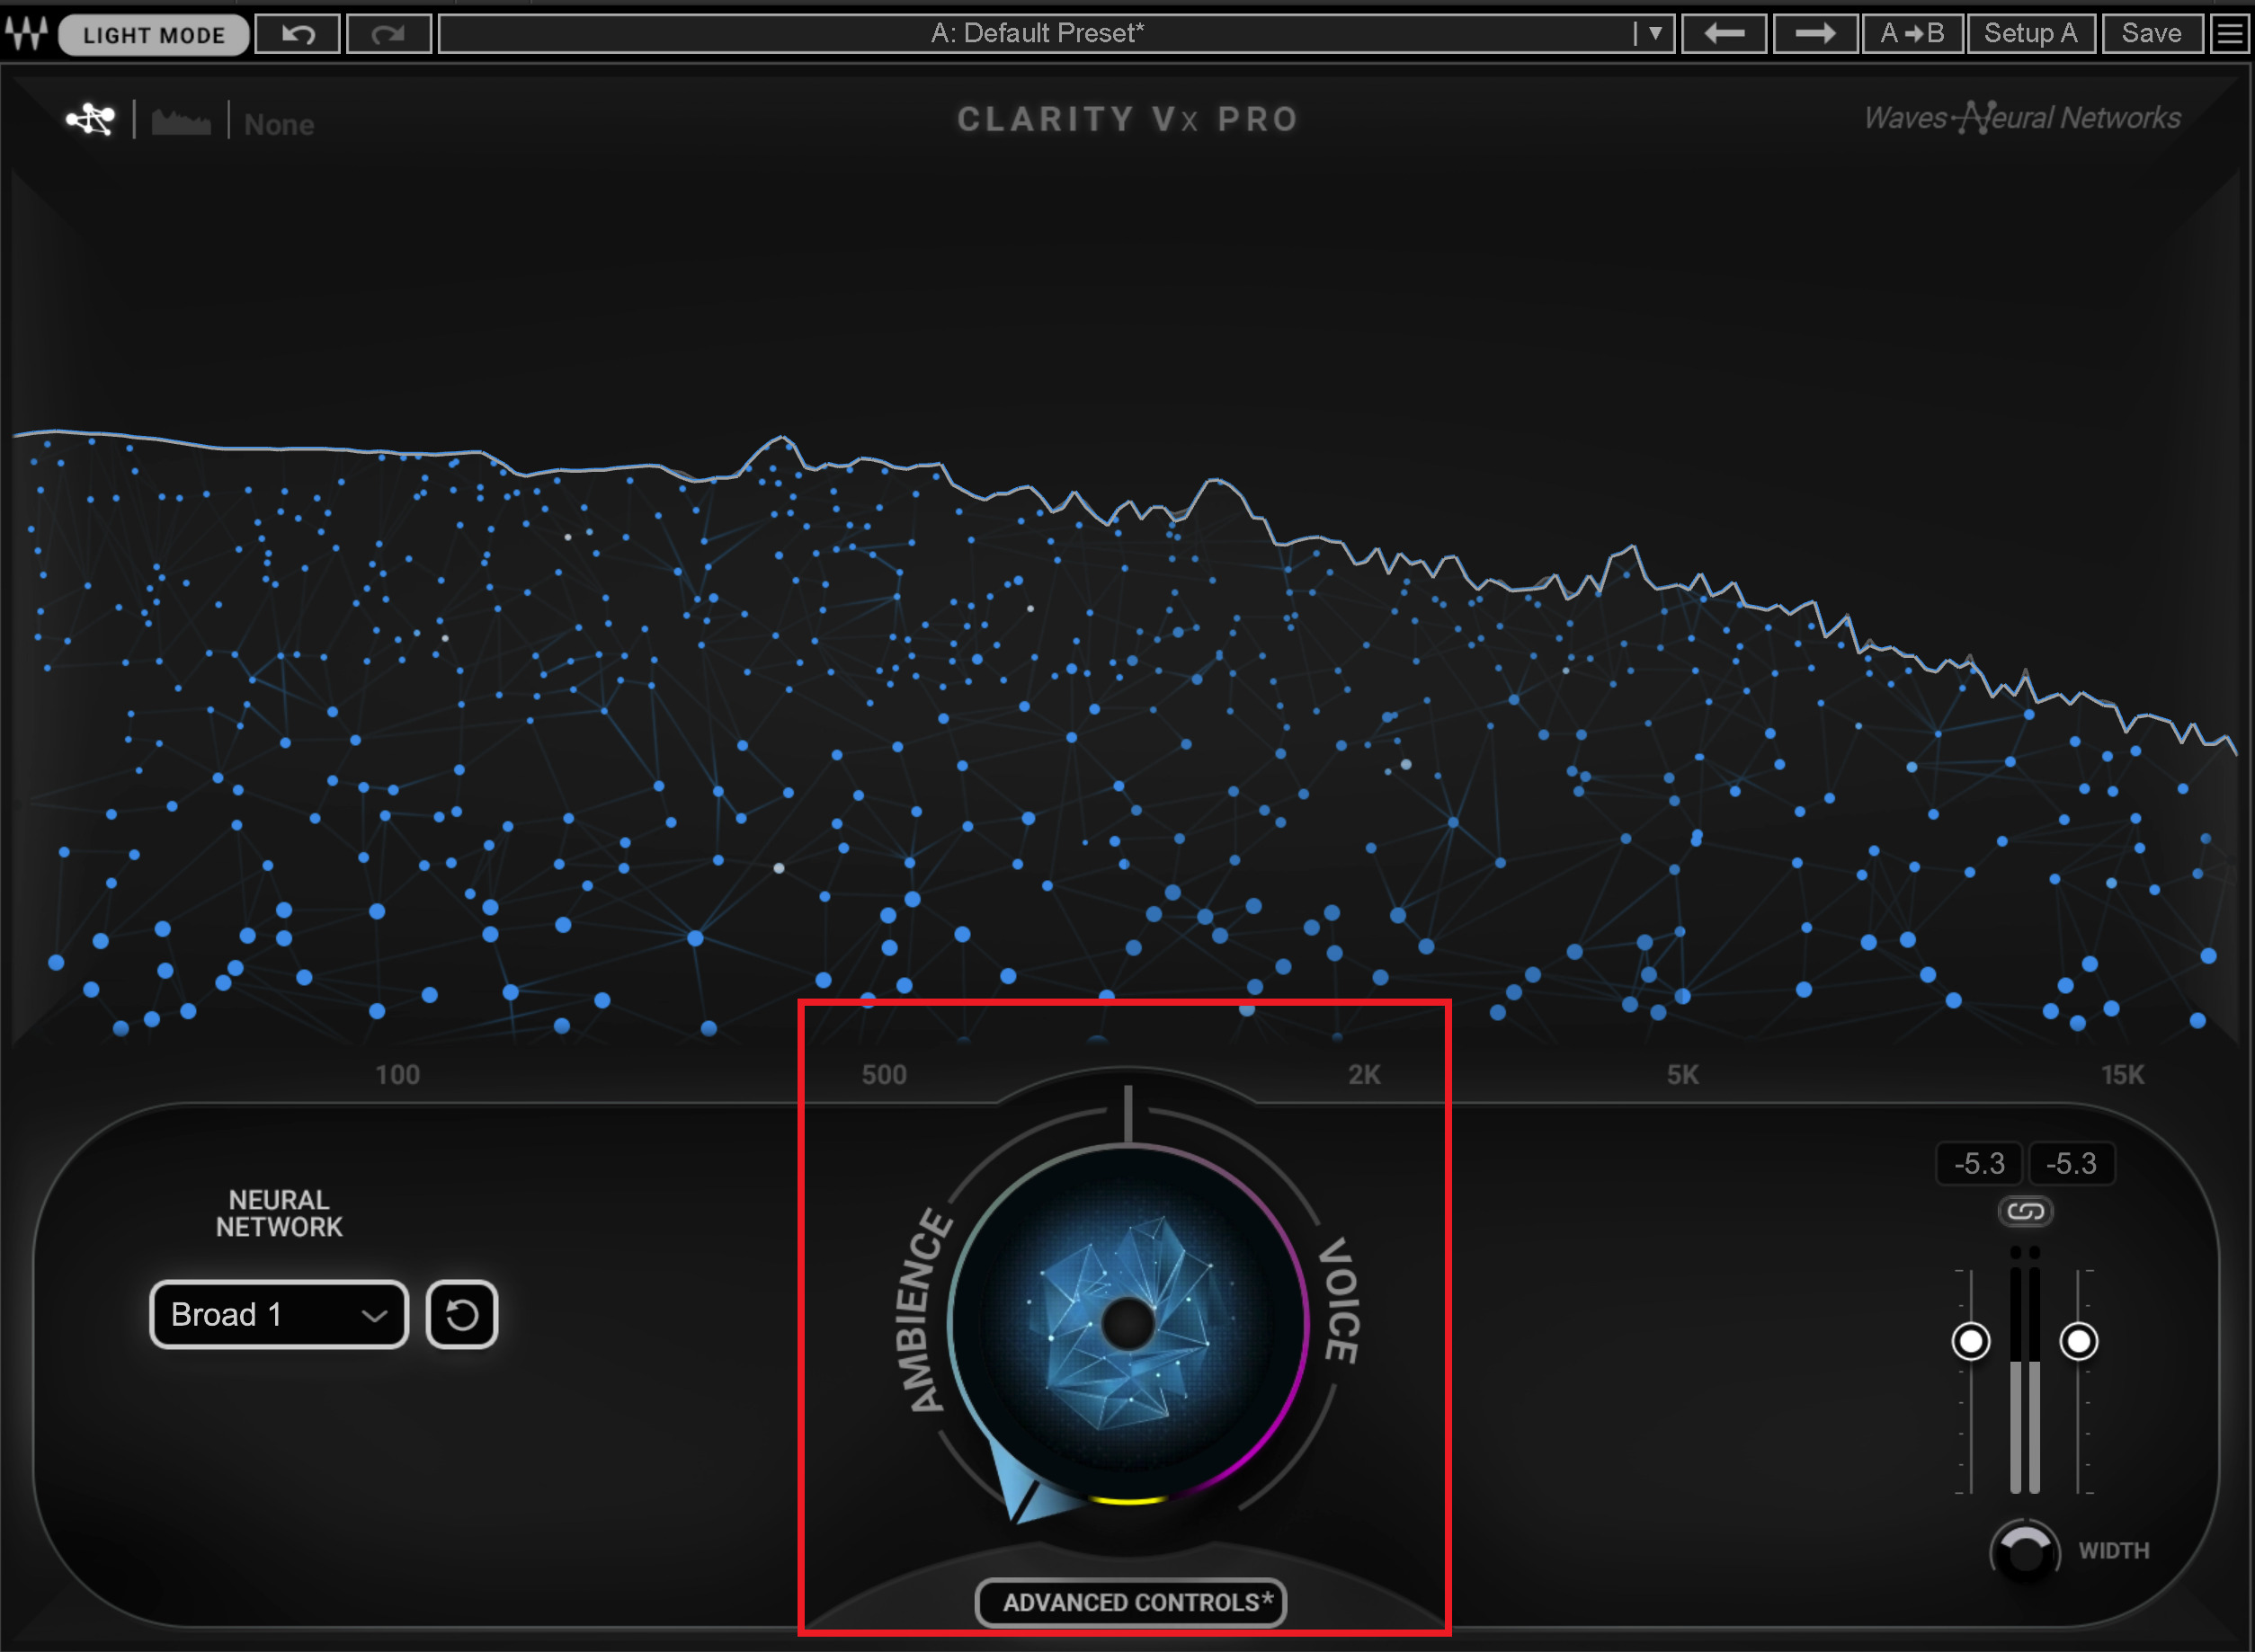Screen dimensions: 2255x1652
Task: Toggle the output fader link
Action: [x=2025, y=1212]
